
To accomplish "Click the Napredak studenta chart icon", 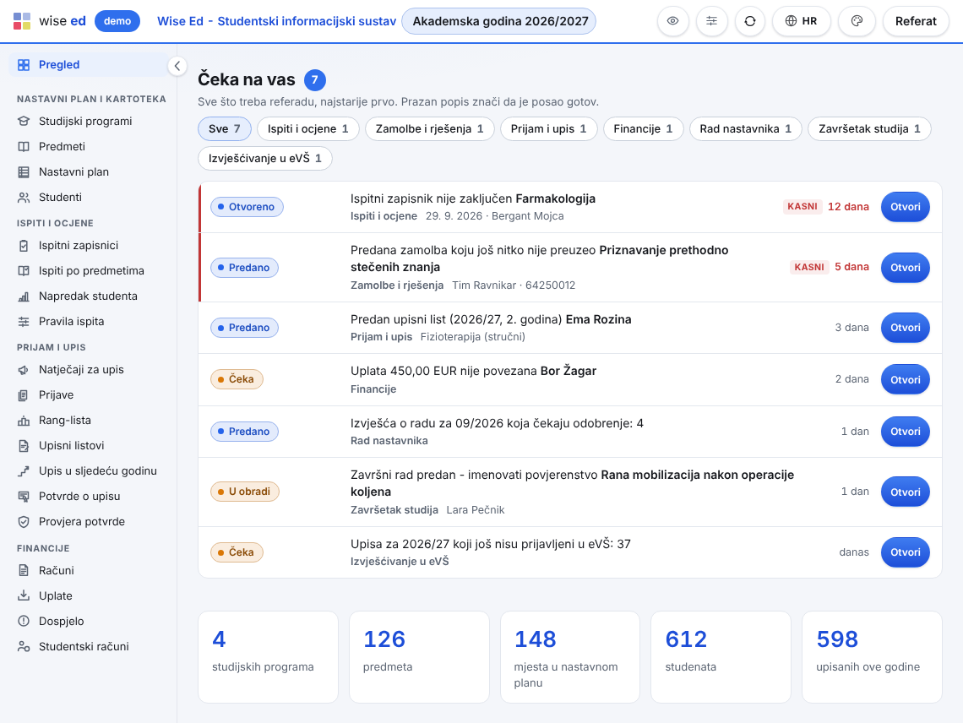I will pyautogui.click(x=24, y=296).
